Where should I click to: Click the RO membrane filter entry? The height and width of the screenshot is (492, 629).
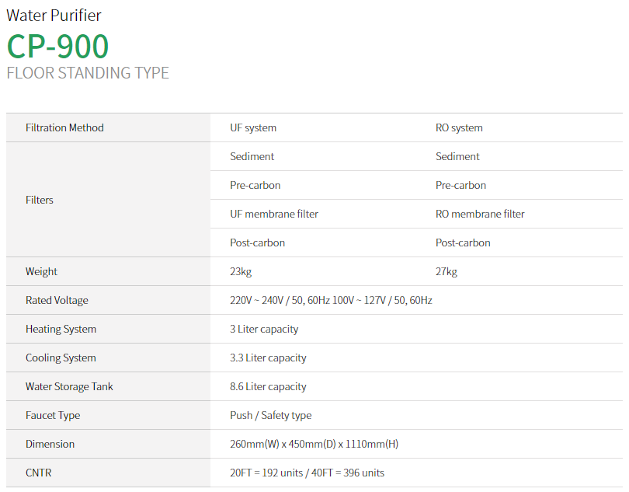[x=480, y=214]
